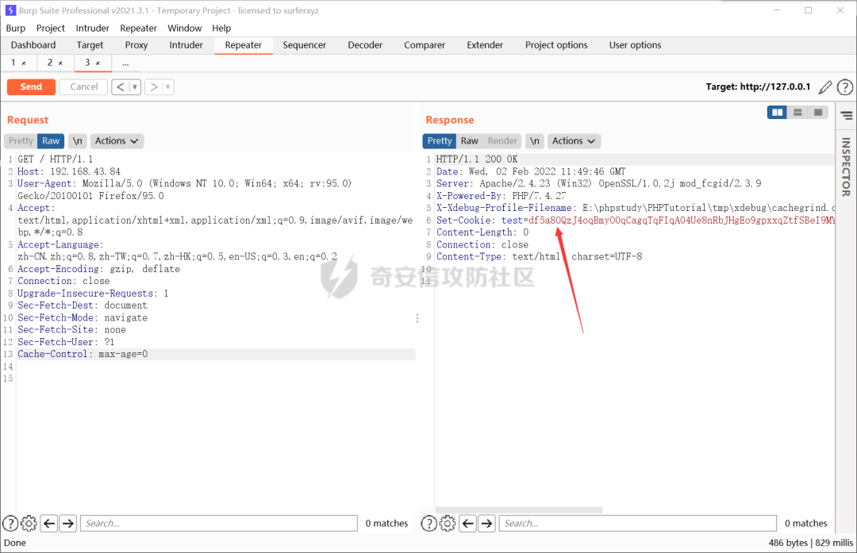
Task: Switch to Comparer tab
Action: [425, 44]
